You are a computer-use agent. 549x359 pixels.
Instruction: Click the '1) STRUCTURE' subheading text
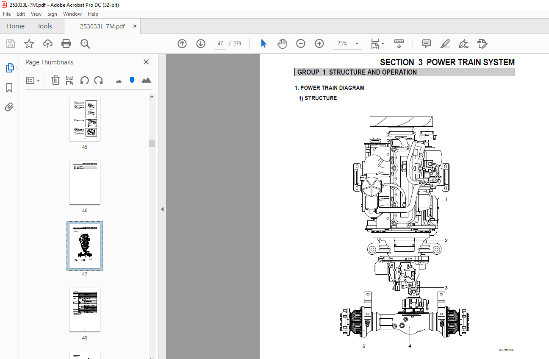pyautogui.click(x=318, y=98)
